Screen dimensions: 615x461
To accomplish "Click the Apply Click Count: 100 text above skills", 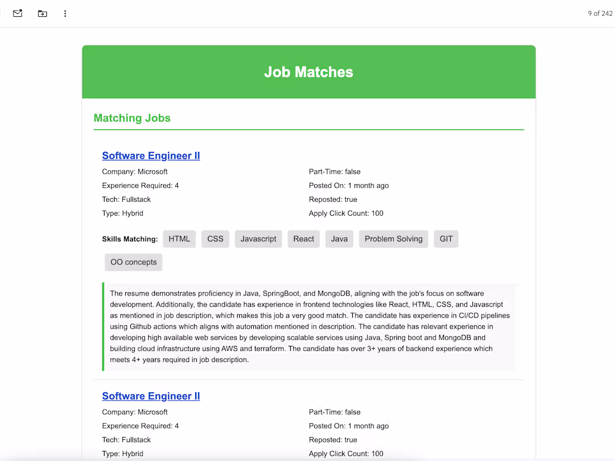I will coord(346,213).
